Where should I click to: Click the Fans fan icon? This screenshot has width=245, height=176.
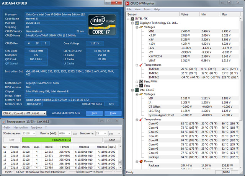141,86
